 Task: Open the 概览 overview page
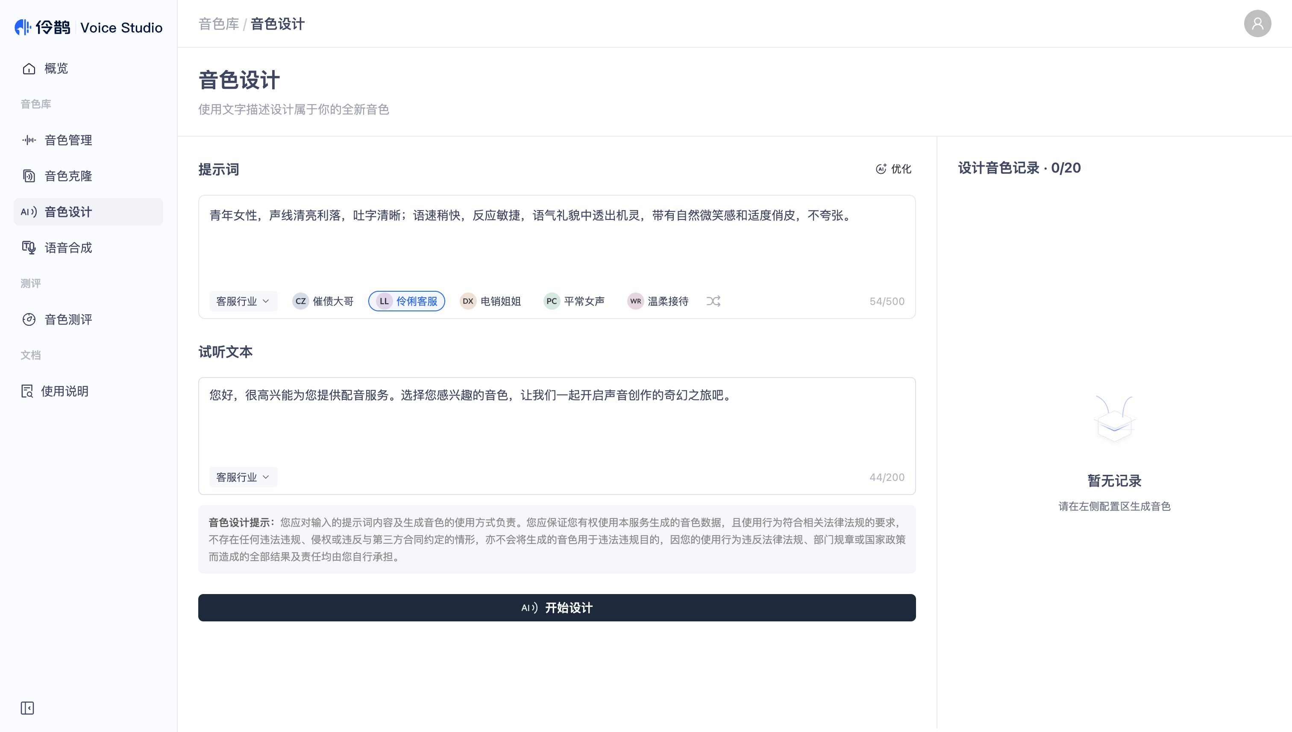coord(88,68)
